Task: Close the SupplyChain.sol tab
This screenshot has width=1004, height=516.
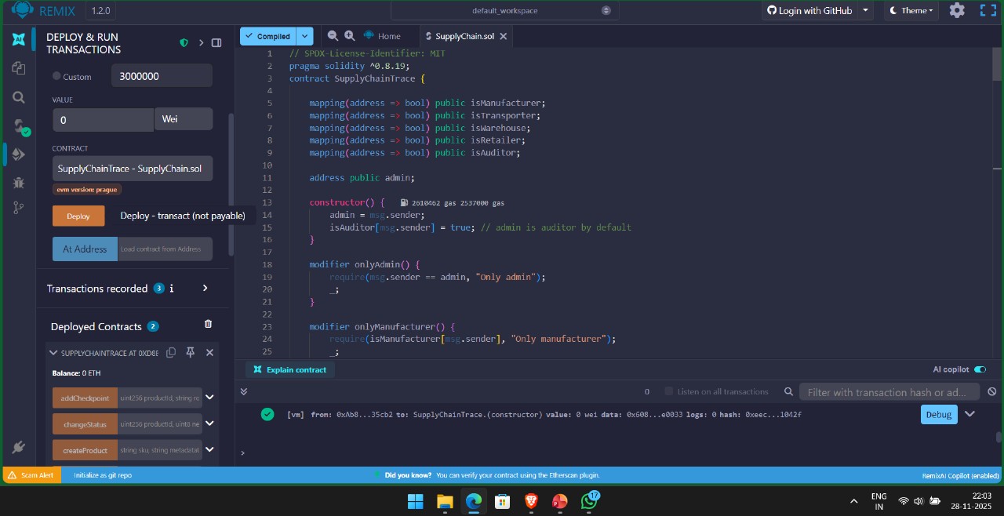Action: click(x=504, y=36)
